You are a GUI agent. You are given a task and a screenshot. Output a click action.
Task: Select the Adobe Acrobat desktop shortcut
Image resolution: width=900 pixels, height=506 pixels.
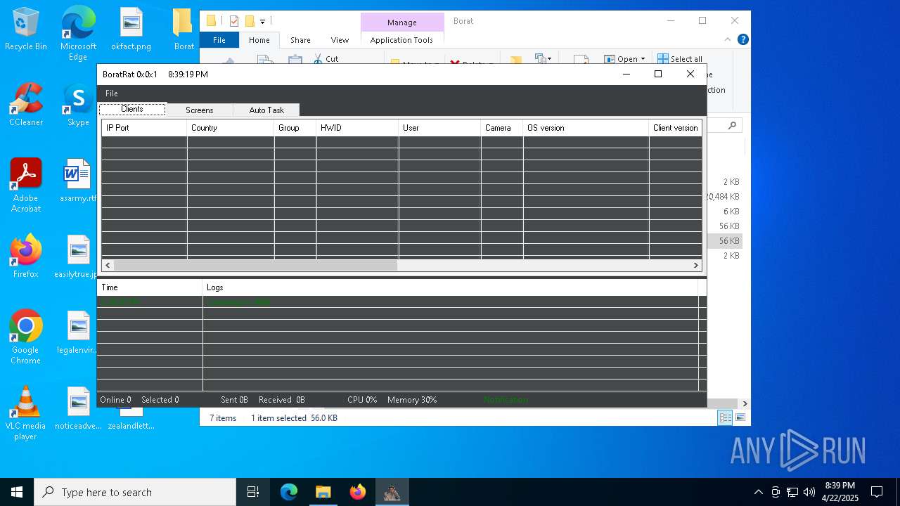tap(26, 186)
